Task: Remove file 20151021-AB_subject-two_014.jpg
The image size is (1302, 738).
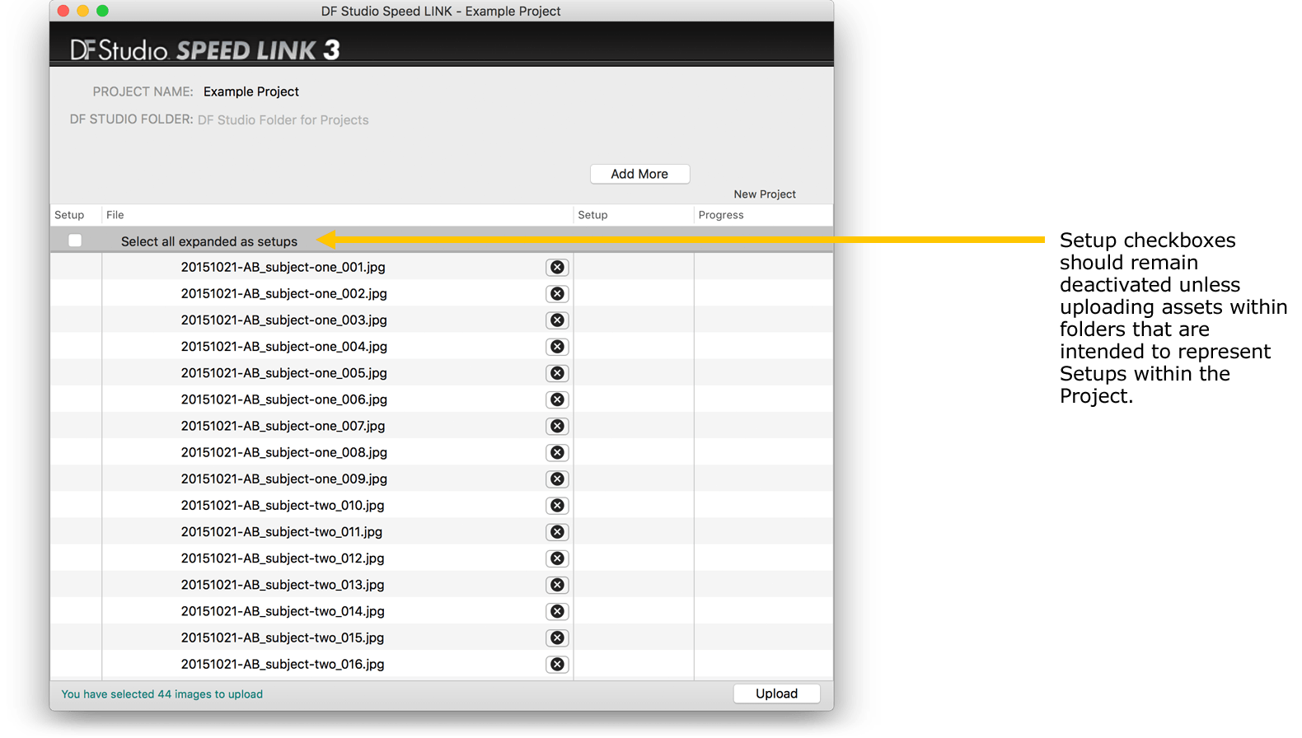Action: coord(557,611)
